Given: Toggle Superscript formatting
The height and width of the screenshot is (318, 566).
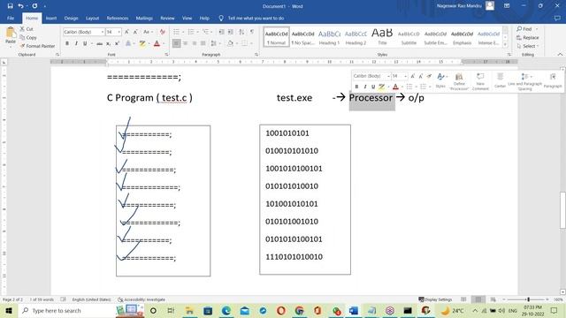Looking at the screenshot, I should click(x=117, y=43).
